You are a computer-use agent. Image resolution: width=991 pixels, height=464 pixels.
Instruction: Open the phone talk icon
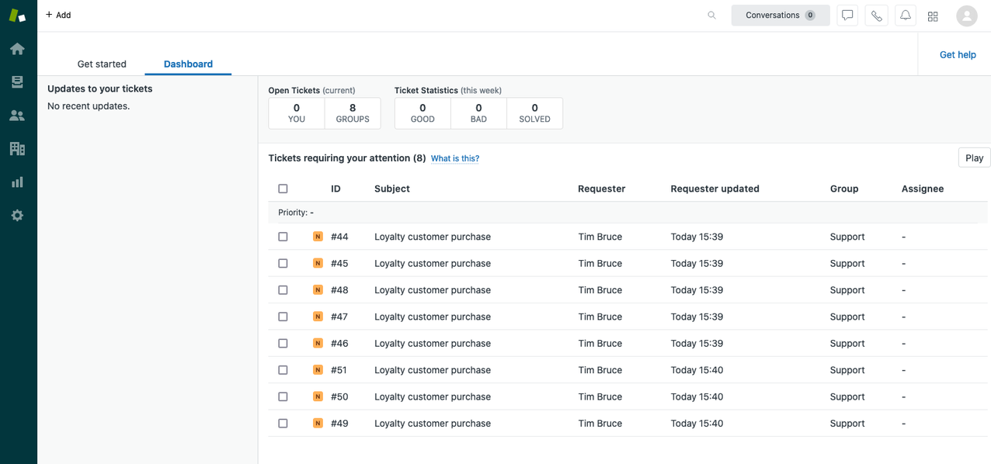877,16
